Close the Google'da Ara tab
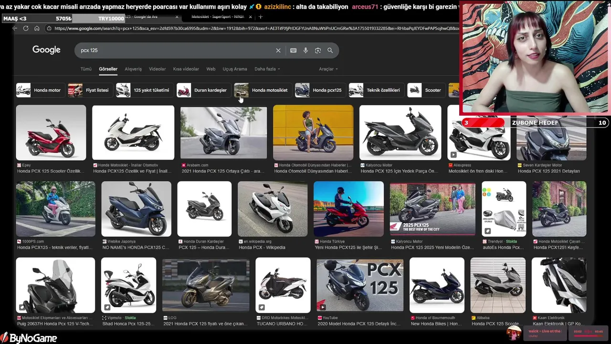The width and height of the screenshot is (611, 344). tap(177, 17)
